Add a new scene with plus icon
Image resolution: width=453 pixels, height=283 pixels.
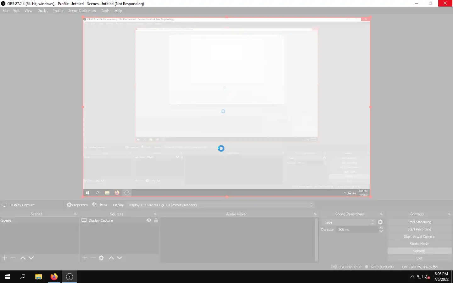tap(5, 258)
